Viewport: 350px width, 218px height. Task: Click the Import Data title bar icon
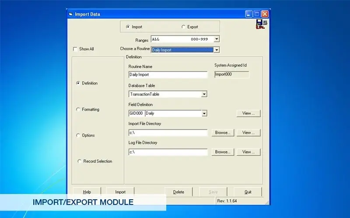coord(70,14)
